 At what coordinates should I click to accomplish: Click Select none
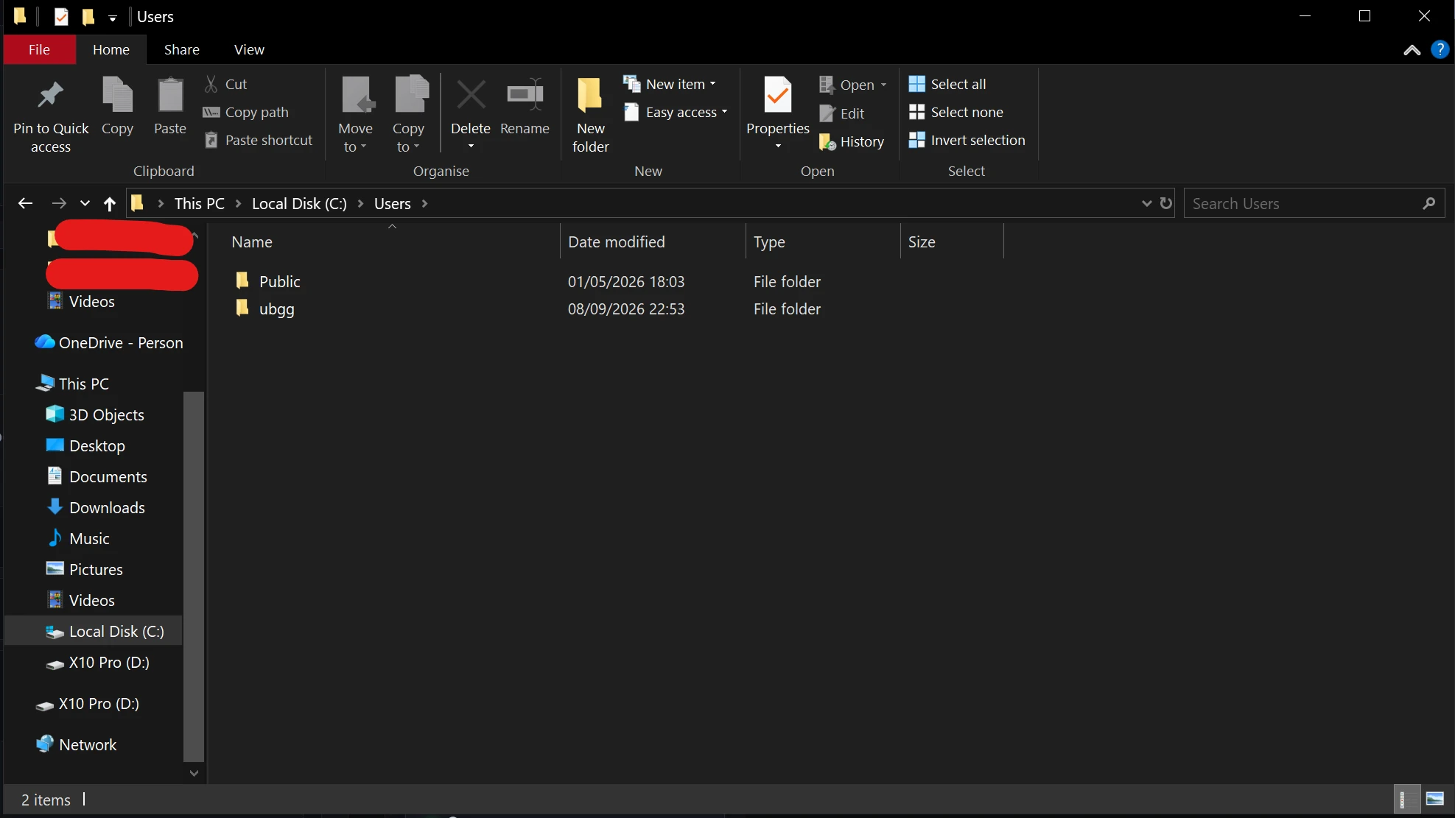(x=956, y=112)
